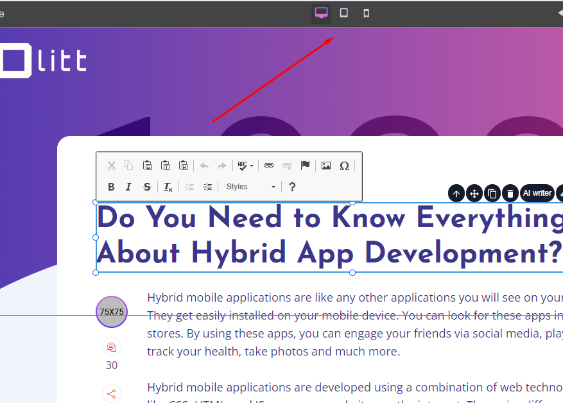Insert a link with chain icon
The width and height of the screenshot is (563, 403).
pos(269,166)
